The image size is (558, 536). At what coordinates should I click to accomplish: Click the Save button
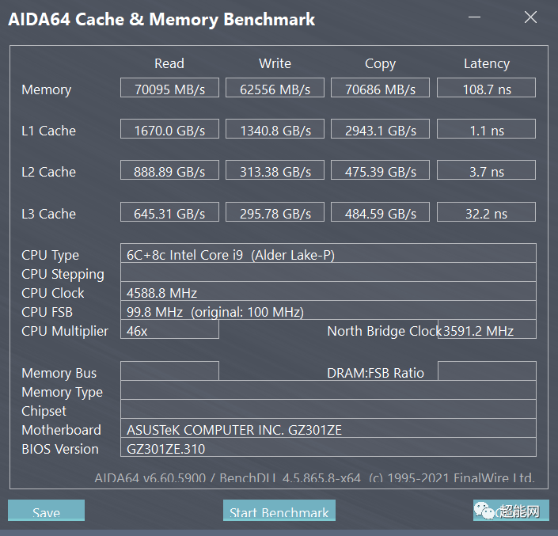pos(46,511)
